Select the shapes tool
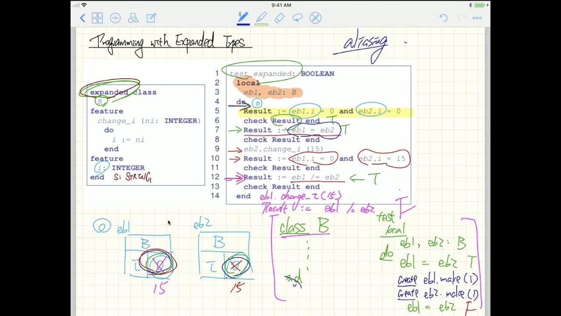 pos(133,18)
